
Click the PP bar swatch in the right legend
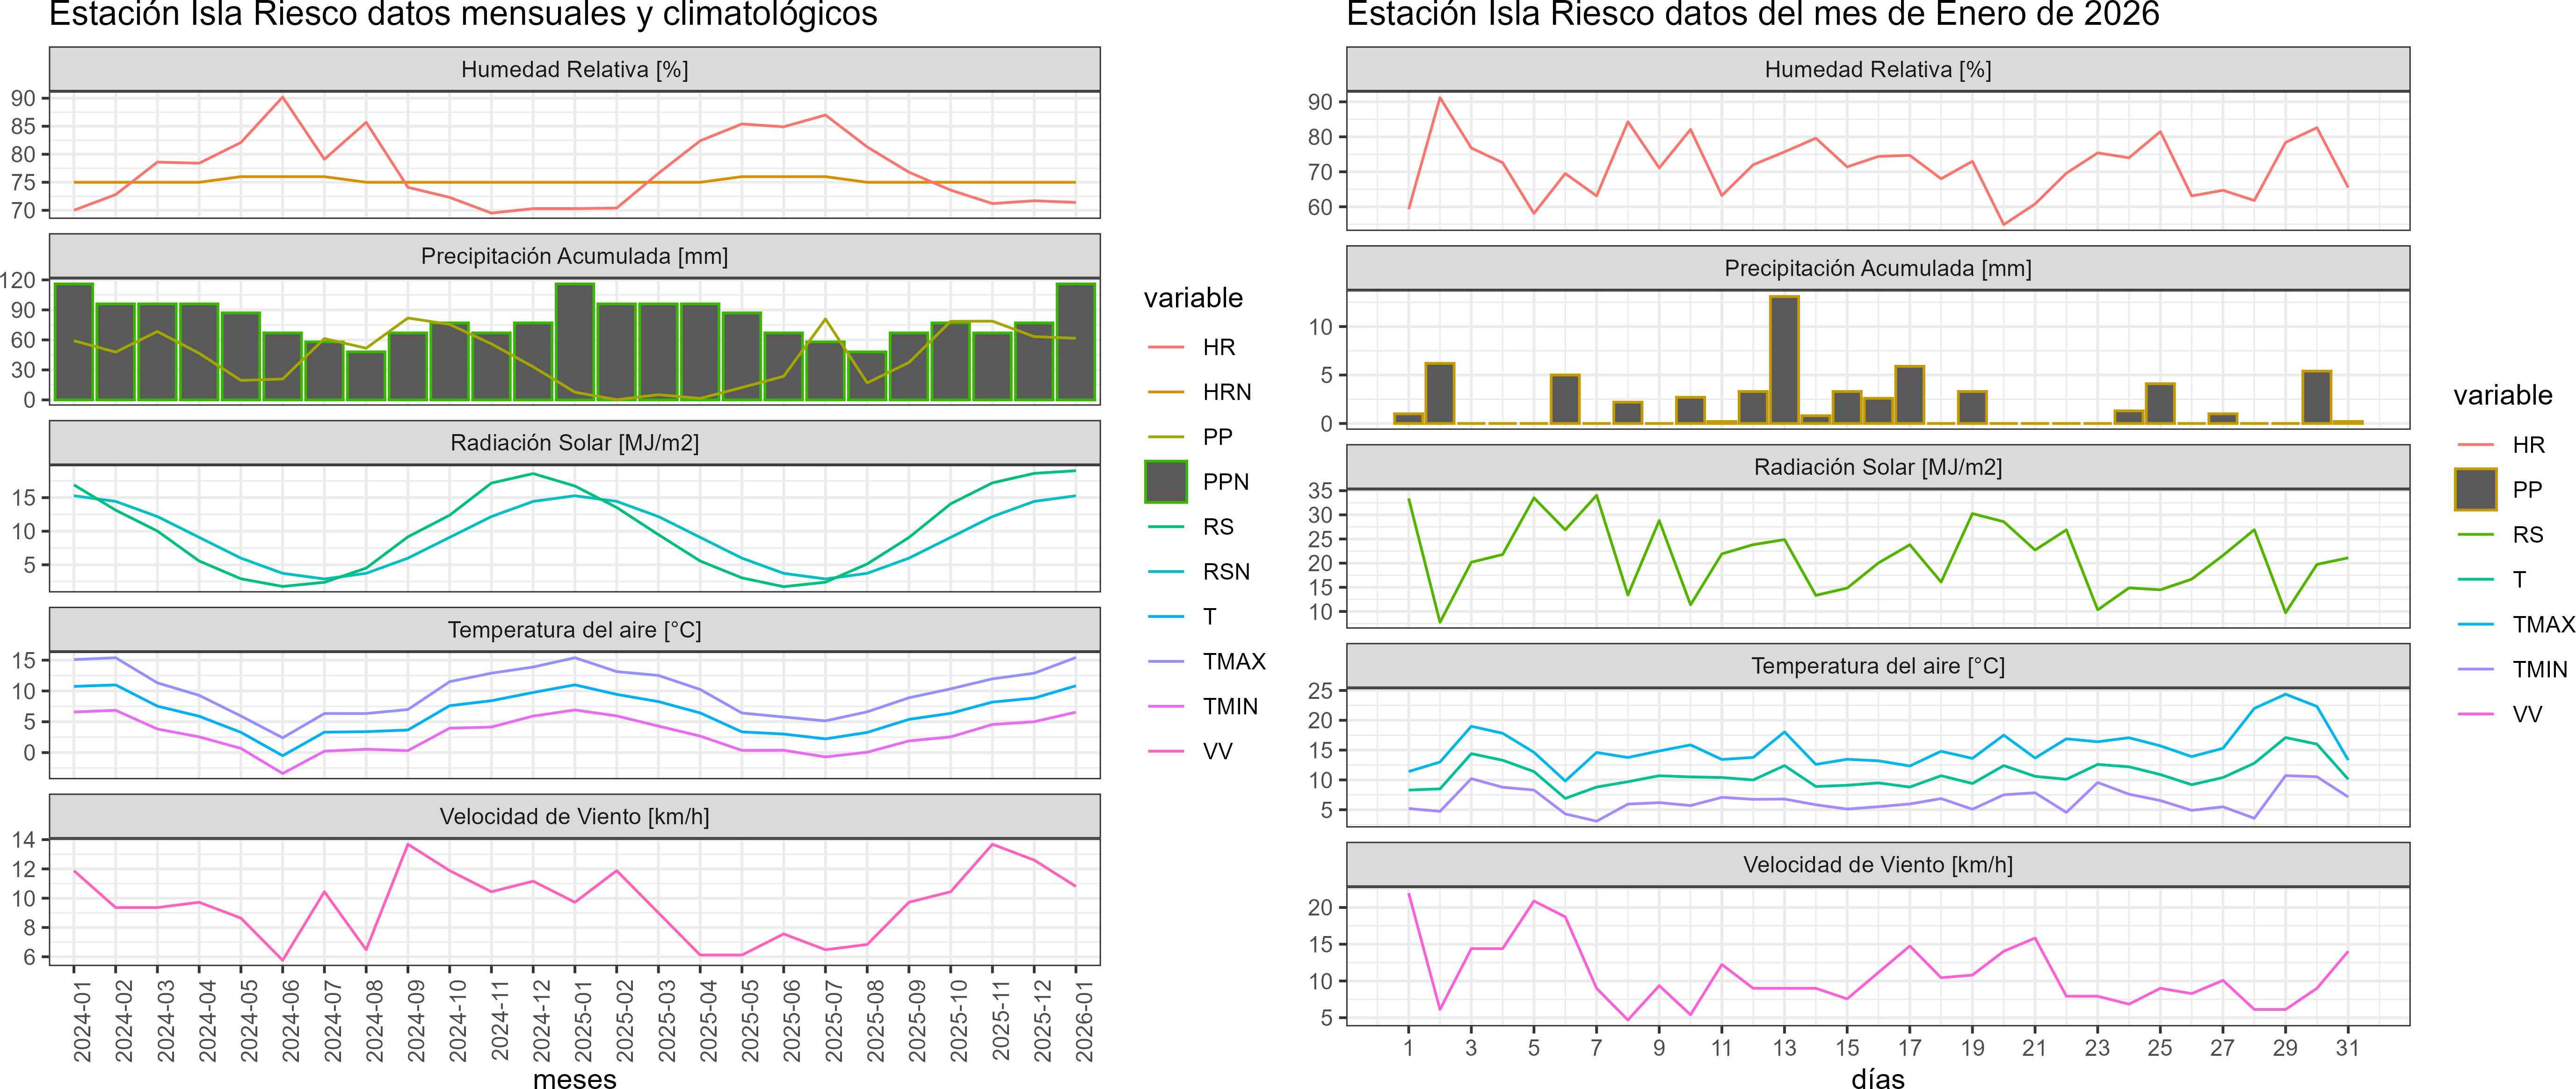2475,490
